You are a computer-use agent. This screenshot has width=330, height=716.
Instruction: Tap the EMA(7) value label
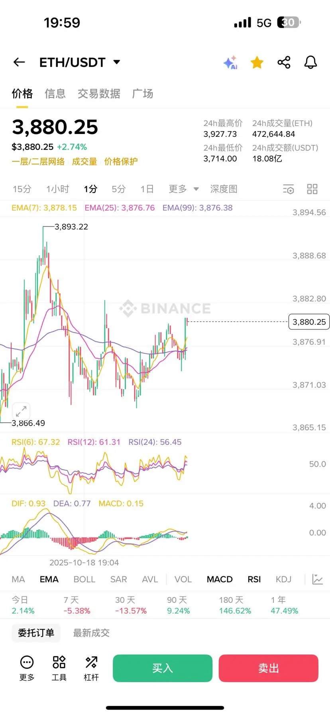(44, 208)
